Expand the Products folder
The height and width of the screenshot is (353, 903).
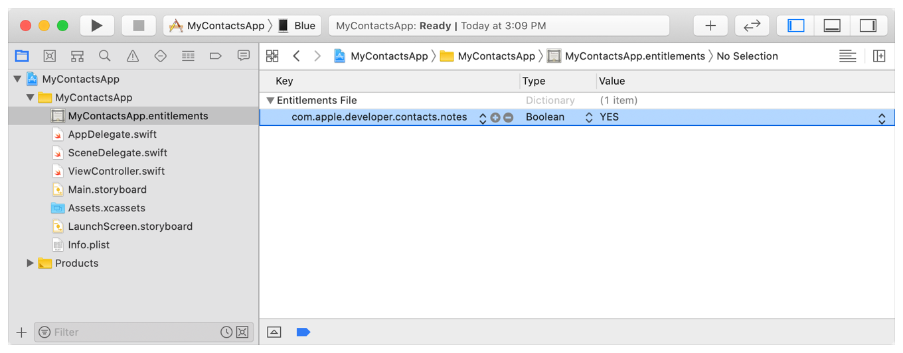pos(30,263)
